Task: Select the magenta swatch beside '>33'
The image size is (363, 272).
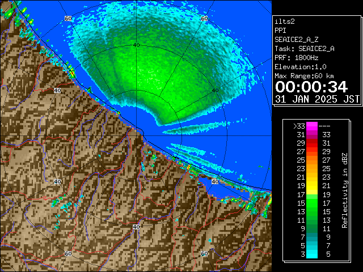Action: [x=312, y=126]
